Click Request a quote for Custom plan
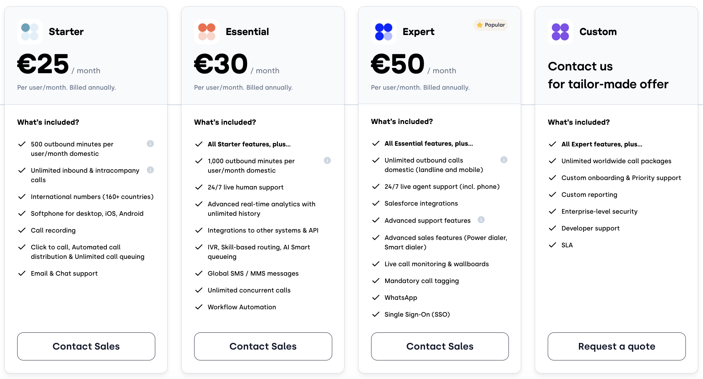 coord(616,346)
